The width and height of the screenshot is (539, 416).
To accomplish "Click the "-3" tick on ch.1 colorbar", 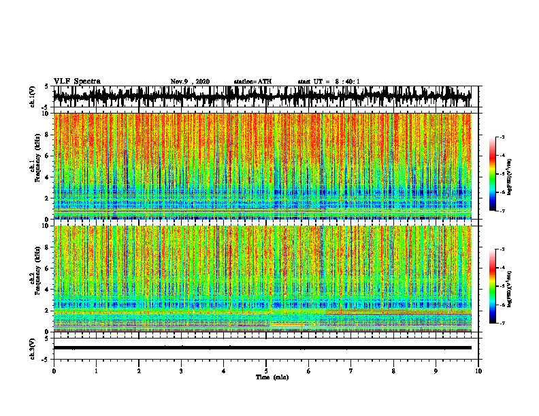I will 502,137.
